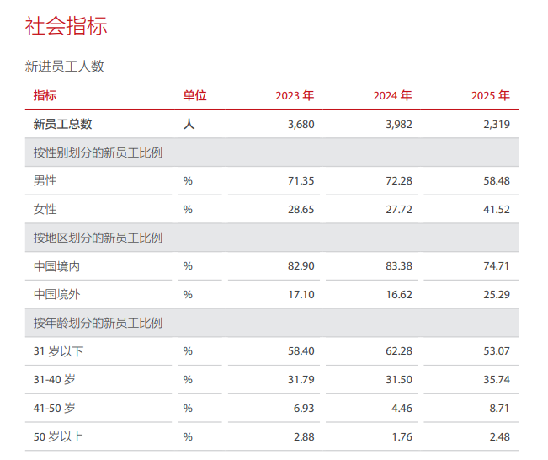Click the % unit in 中国境内 row
The height and width of the screenshot is (460, 548).
[188, 266]
